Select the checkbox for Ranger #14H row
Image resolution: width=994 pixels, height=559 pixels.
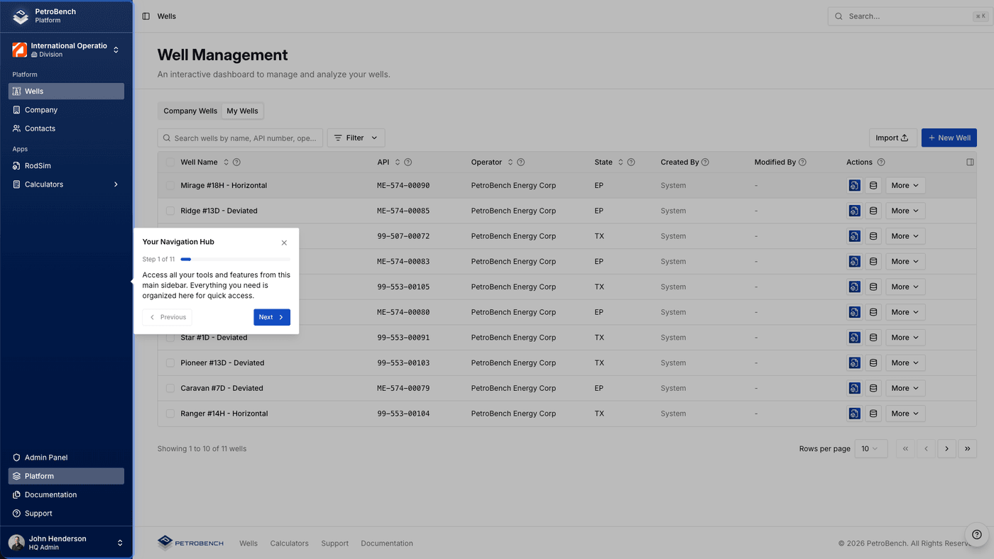tap(170, 413)
